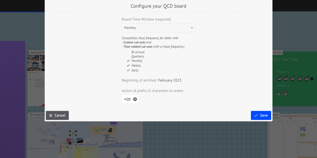Expand the time window options list
This screenshot has width=317, height=158.
tap(158, 28)
